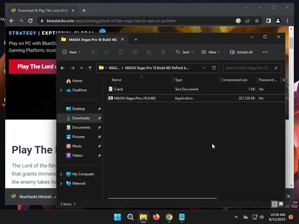Click Extract all button
This screenshot has height=224, width=299.
tap(241, 52)
